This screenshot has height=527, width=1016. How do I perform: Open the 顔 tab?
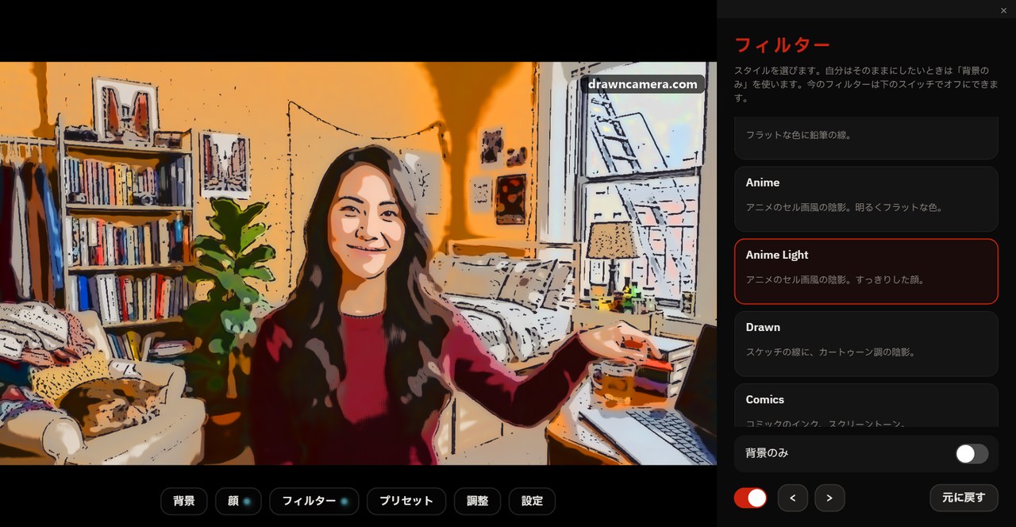pos(238,501)
